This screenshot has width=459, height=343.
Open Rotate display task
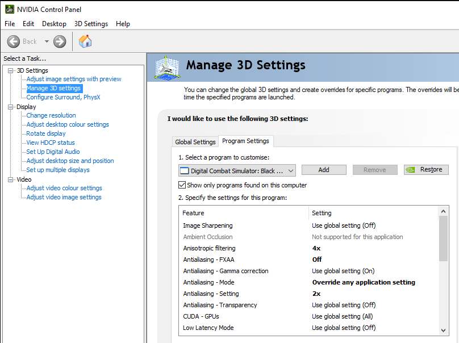46,133
